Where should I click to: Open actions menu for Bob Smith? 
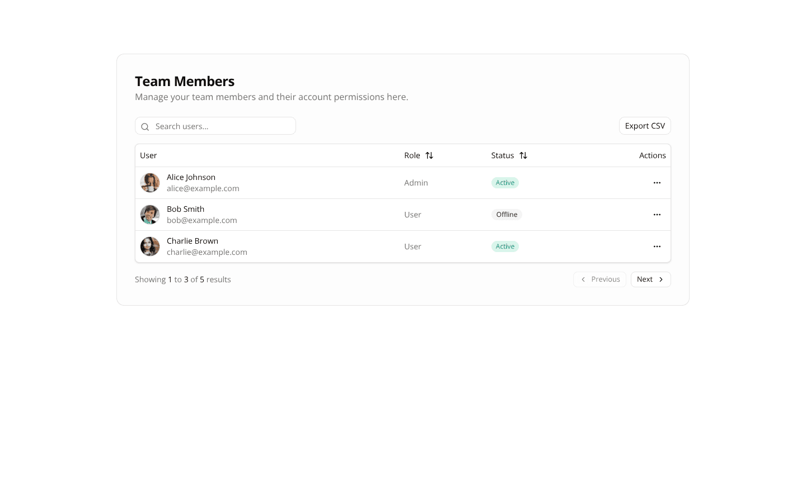tap(657, 215)
